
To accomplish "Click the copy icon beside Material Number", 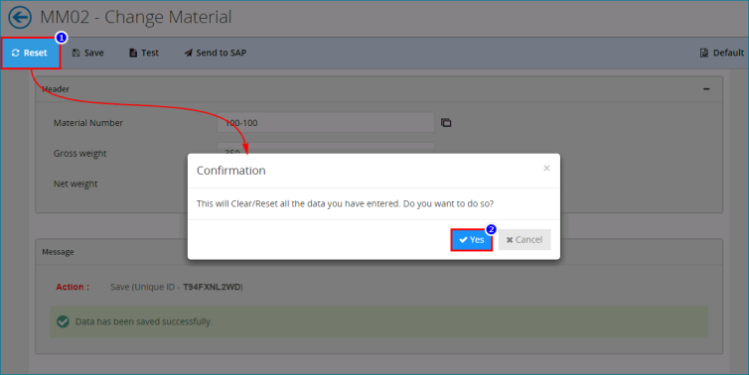I will (446, 123).
